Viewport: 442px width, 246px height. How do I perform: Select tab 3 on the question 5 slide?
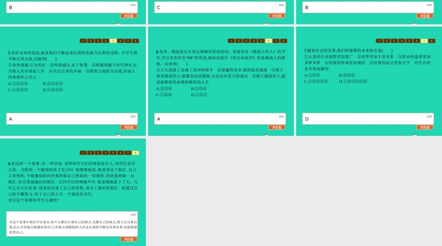pyautogui.click(x=98, y=41)
